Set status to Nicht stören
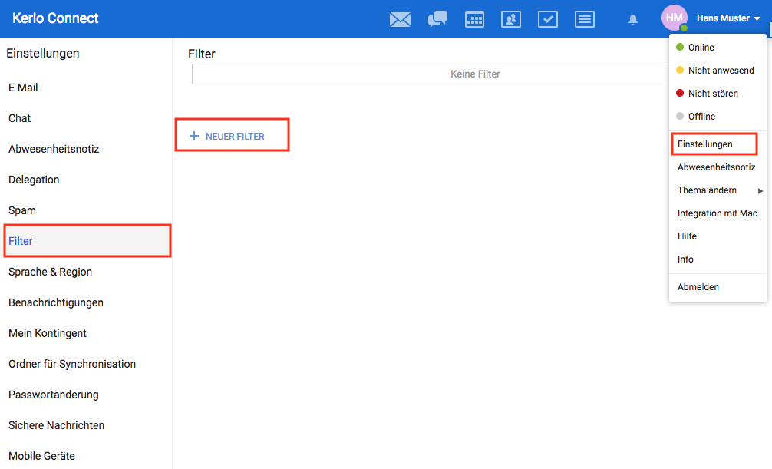Image resolution: width=772 pixels, height=469 pixels. coord(713,94)
